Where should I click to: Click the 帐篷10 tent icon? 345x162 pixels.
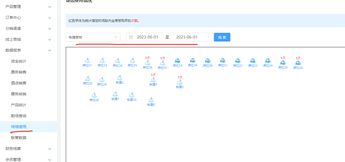132,95
